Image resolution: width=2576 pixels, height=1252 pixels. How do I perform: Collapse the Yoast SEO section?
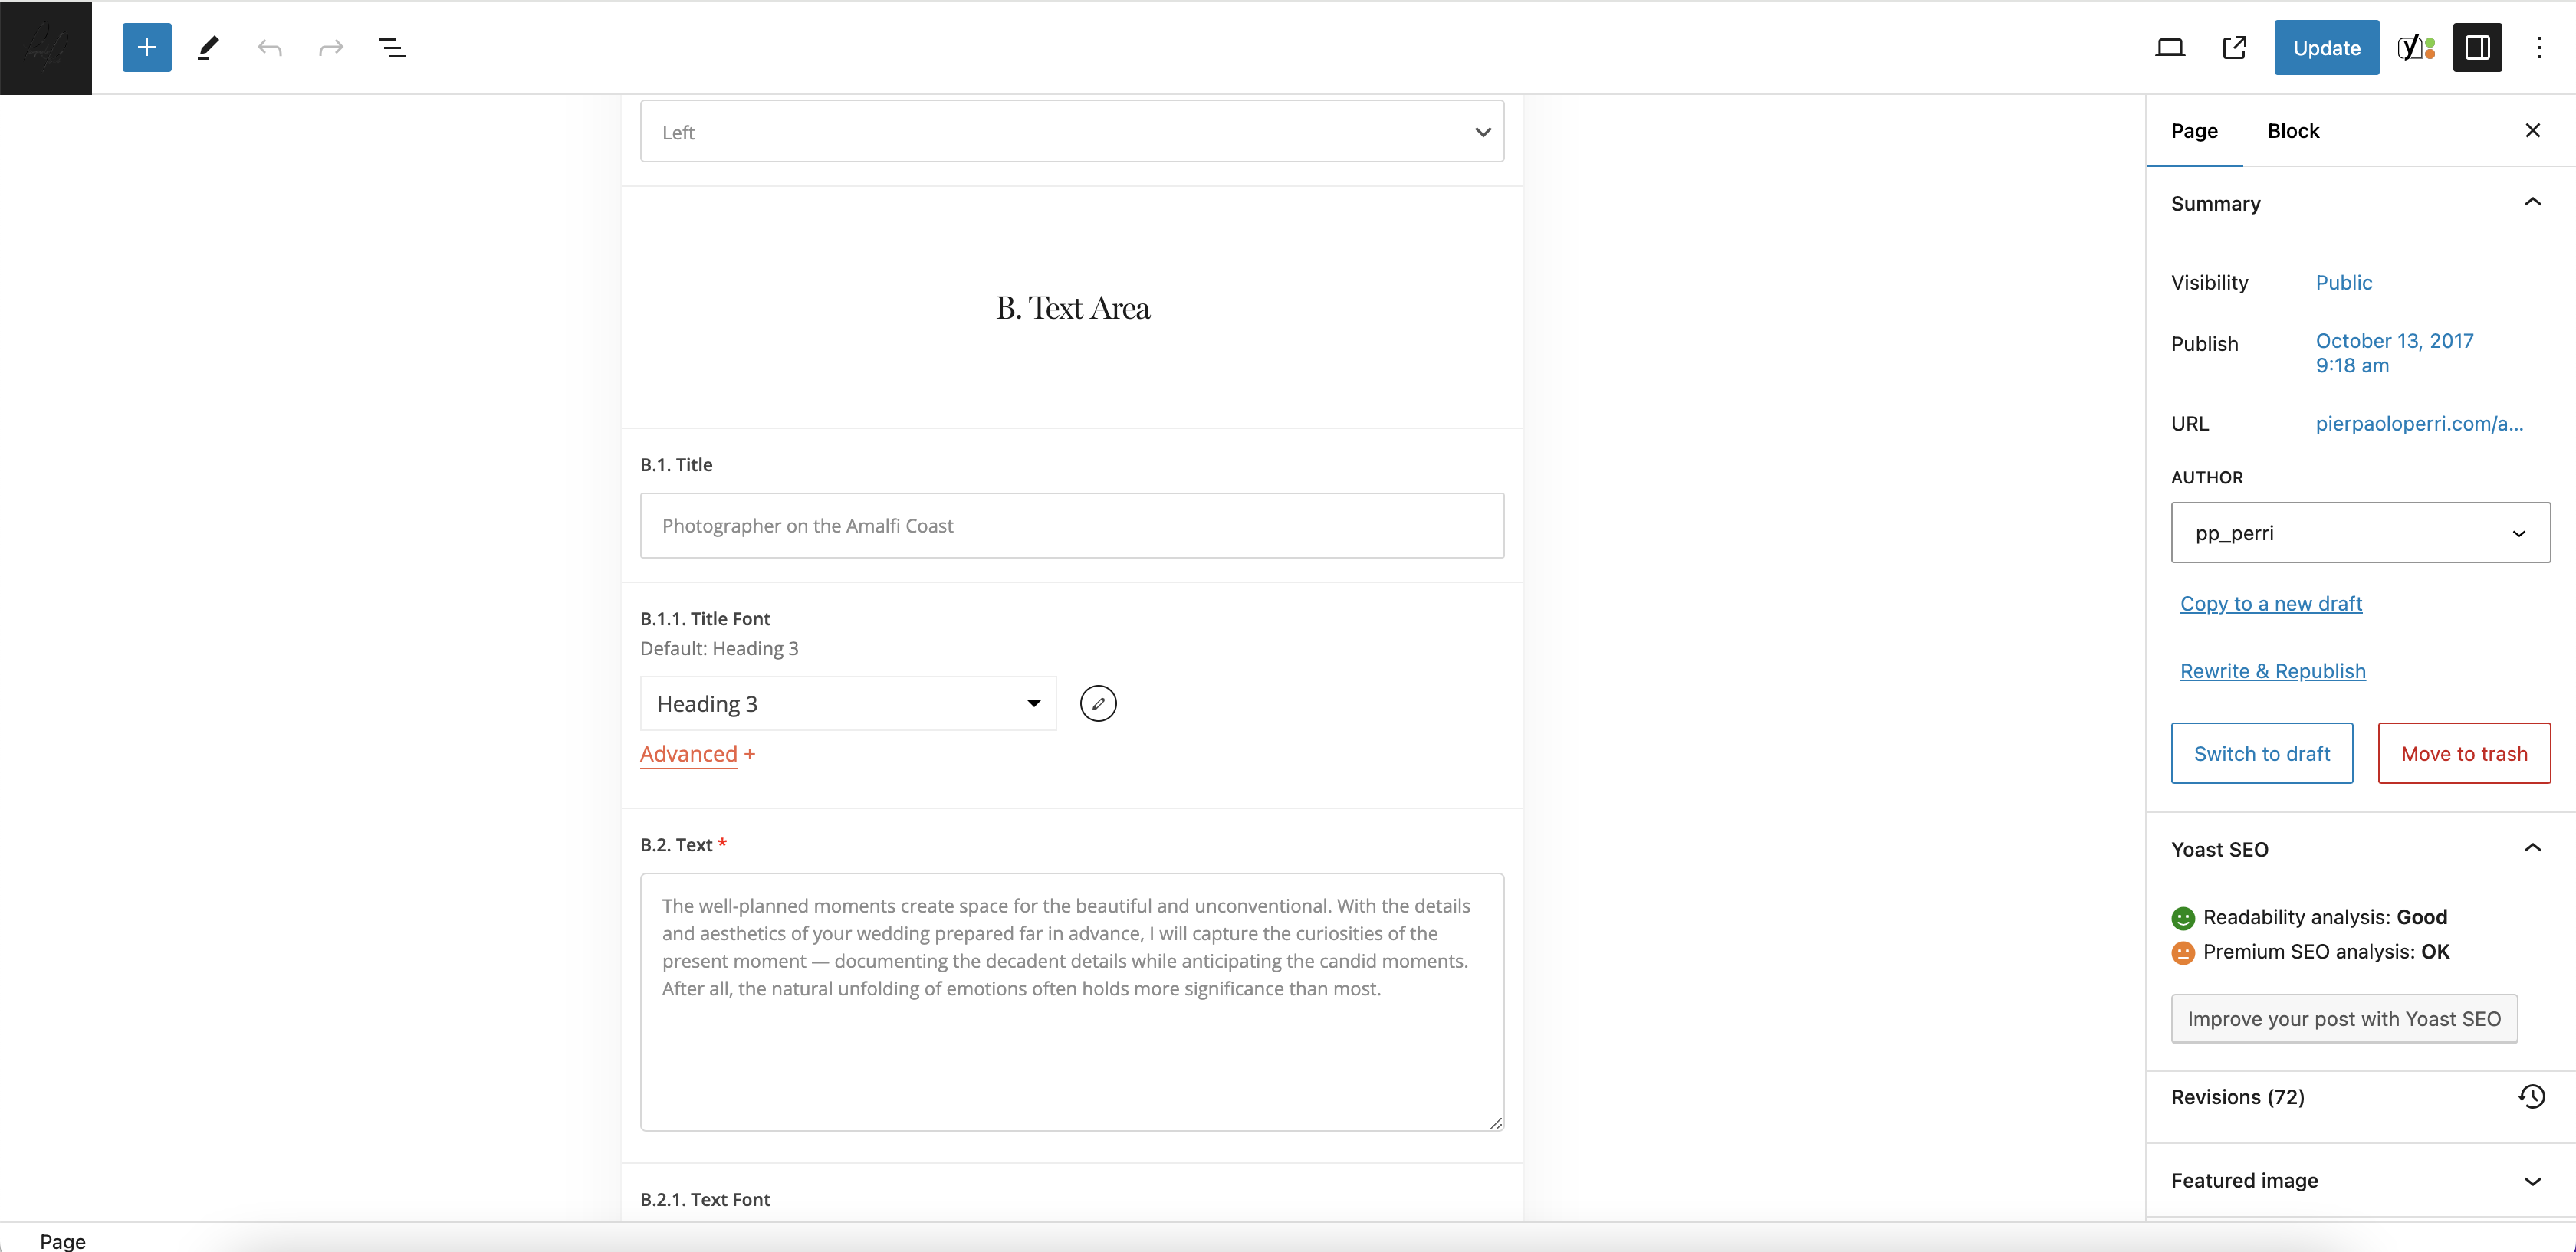coord(2361,849)
